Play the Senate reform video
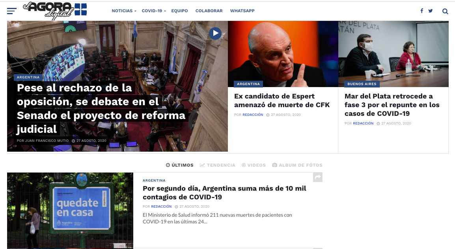The height and width of the screenshot is (249, 455). (215, 33)
